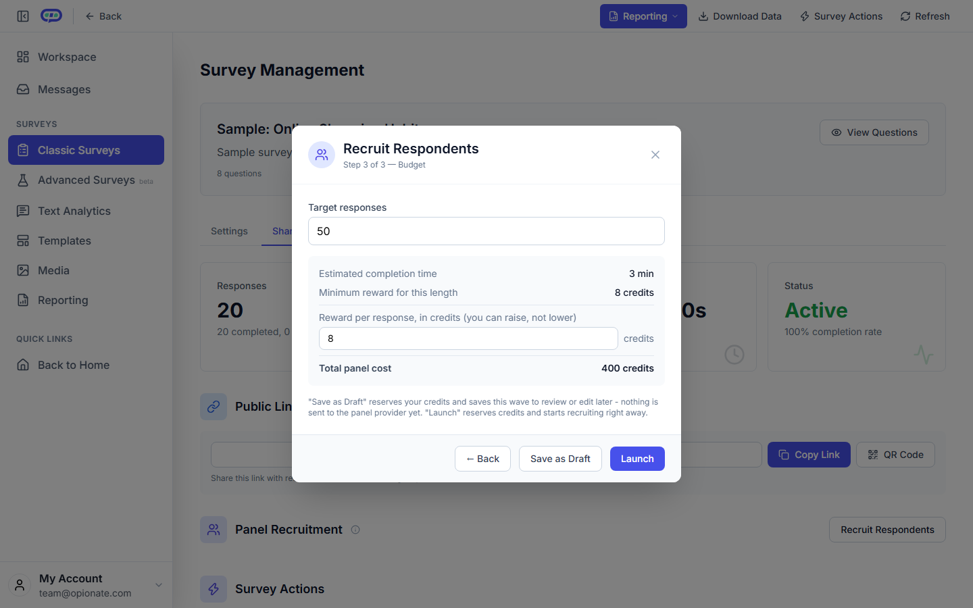The width and height of the screenshot is (973, 608).
Task: Click the Launch button
Action: (637, 459)
